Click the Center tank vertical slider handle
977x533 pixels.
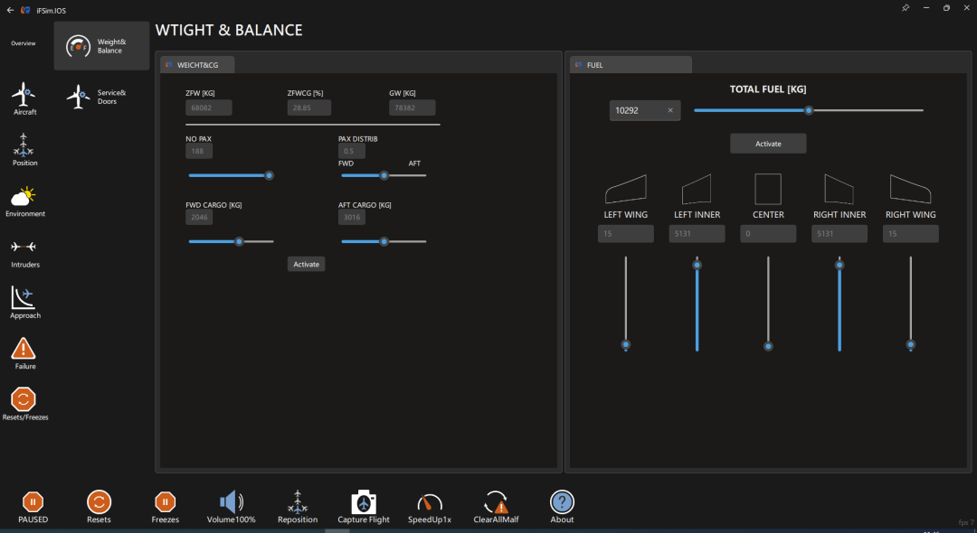768,346
